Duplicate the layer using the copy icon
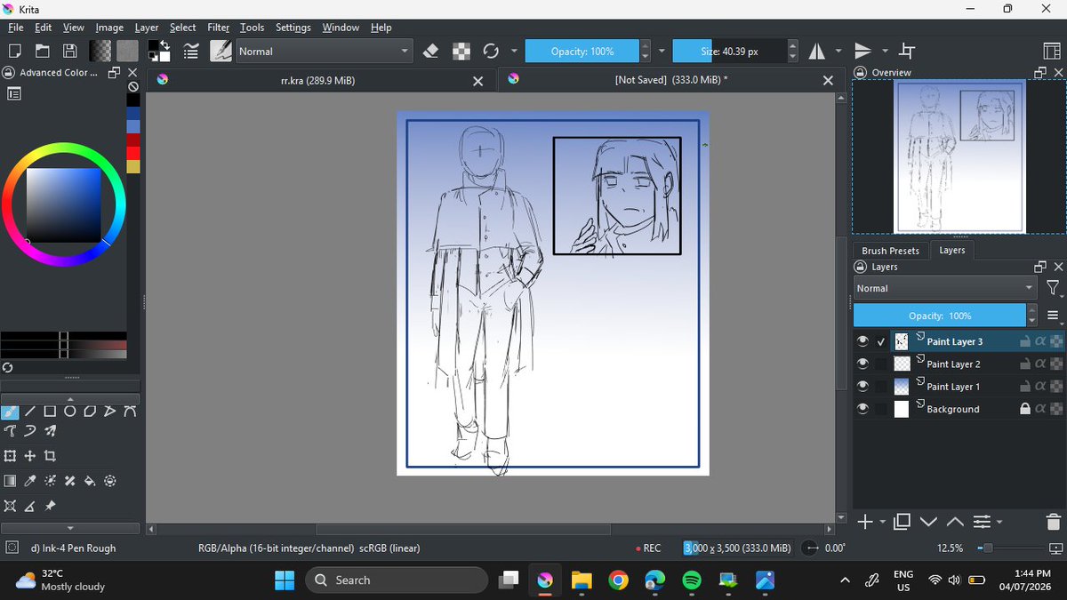The image size is (1067, 600). (902, 522)
